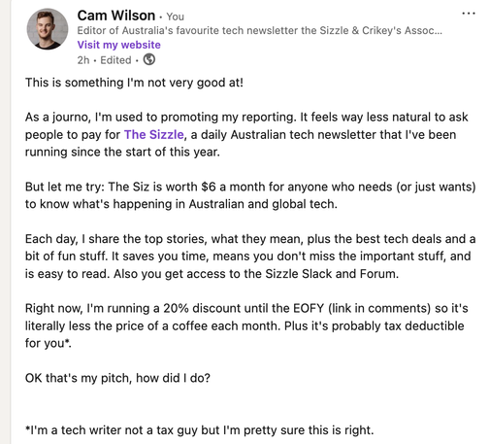Image resolution: width=489 pixels, height=444 pixels.
Task: Click the Sizzle Slack and Forum sentence
Action: 256,274
